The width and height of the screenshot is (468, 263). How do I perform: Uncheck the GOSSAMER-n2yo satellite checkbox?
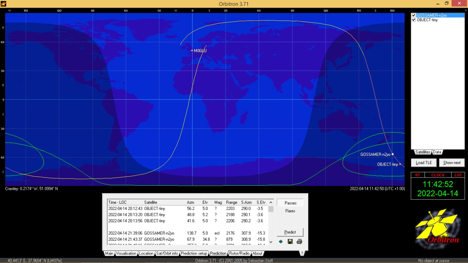tap(414, 15)
